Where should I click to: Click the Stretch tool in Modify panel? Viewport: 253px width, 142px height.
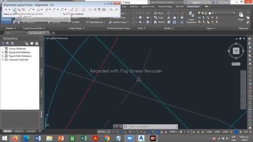[x=159, y=22]
